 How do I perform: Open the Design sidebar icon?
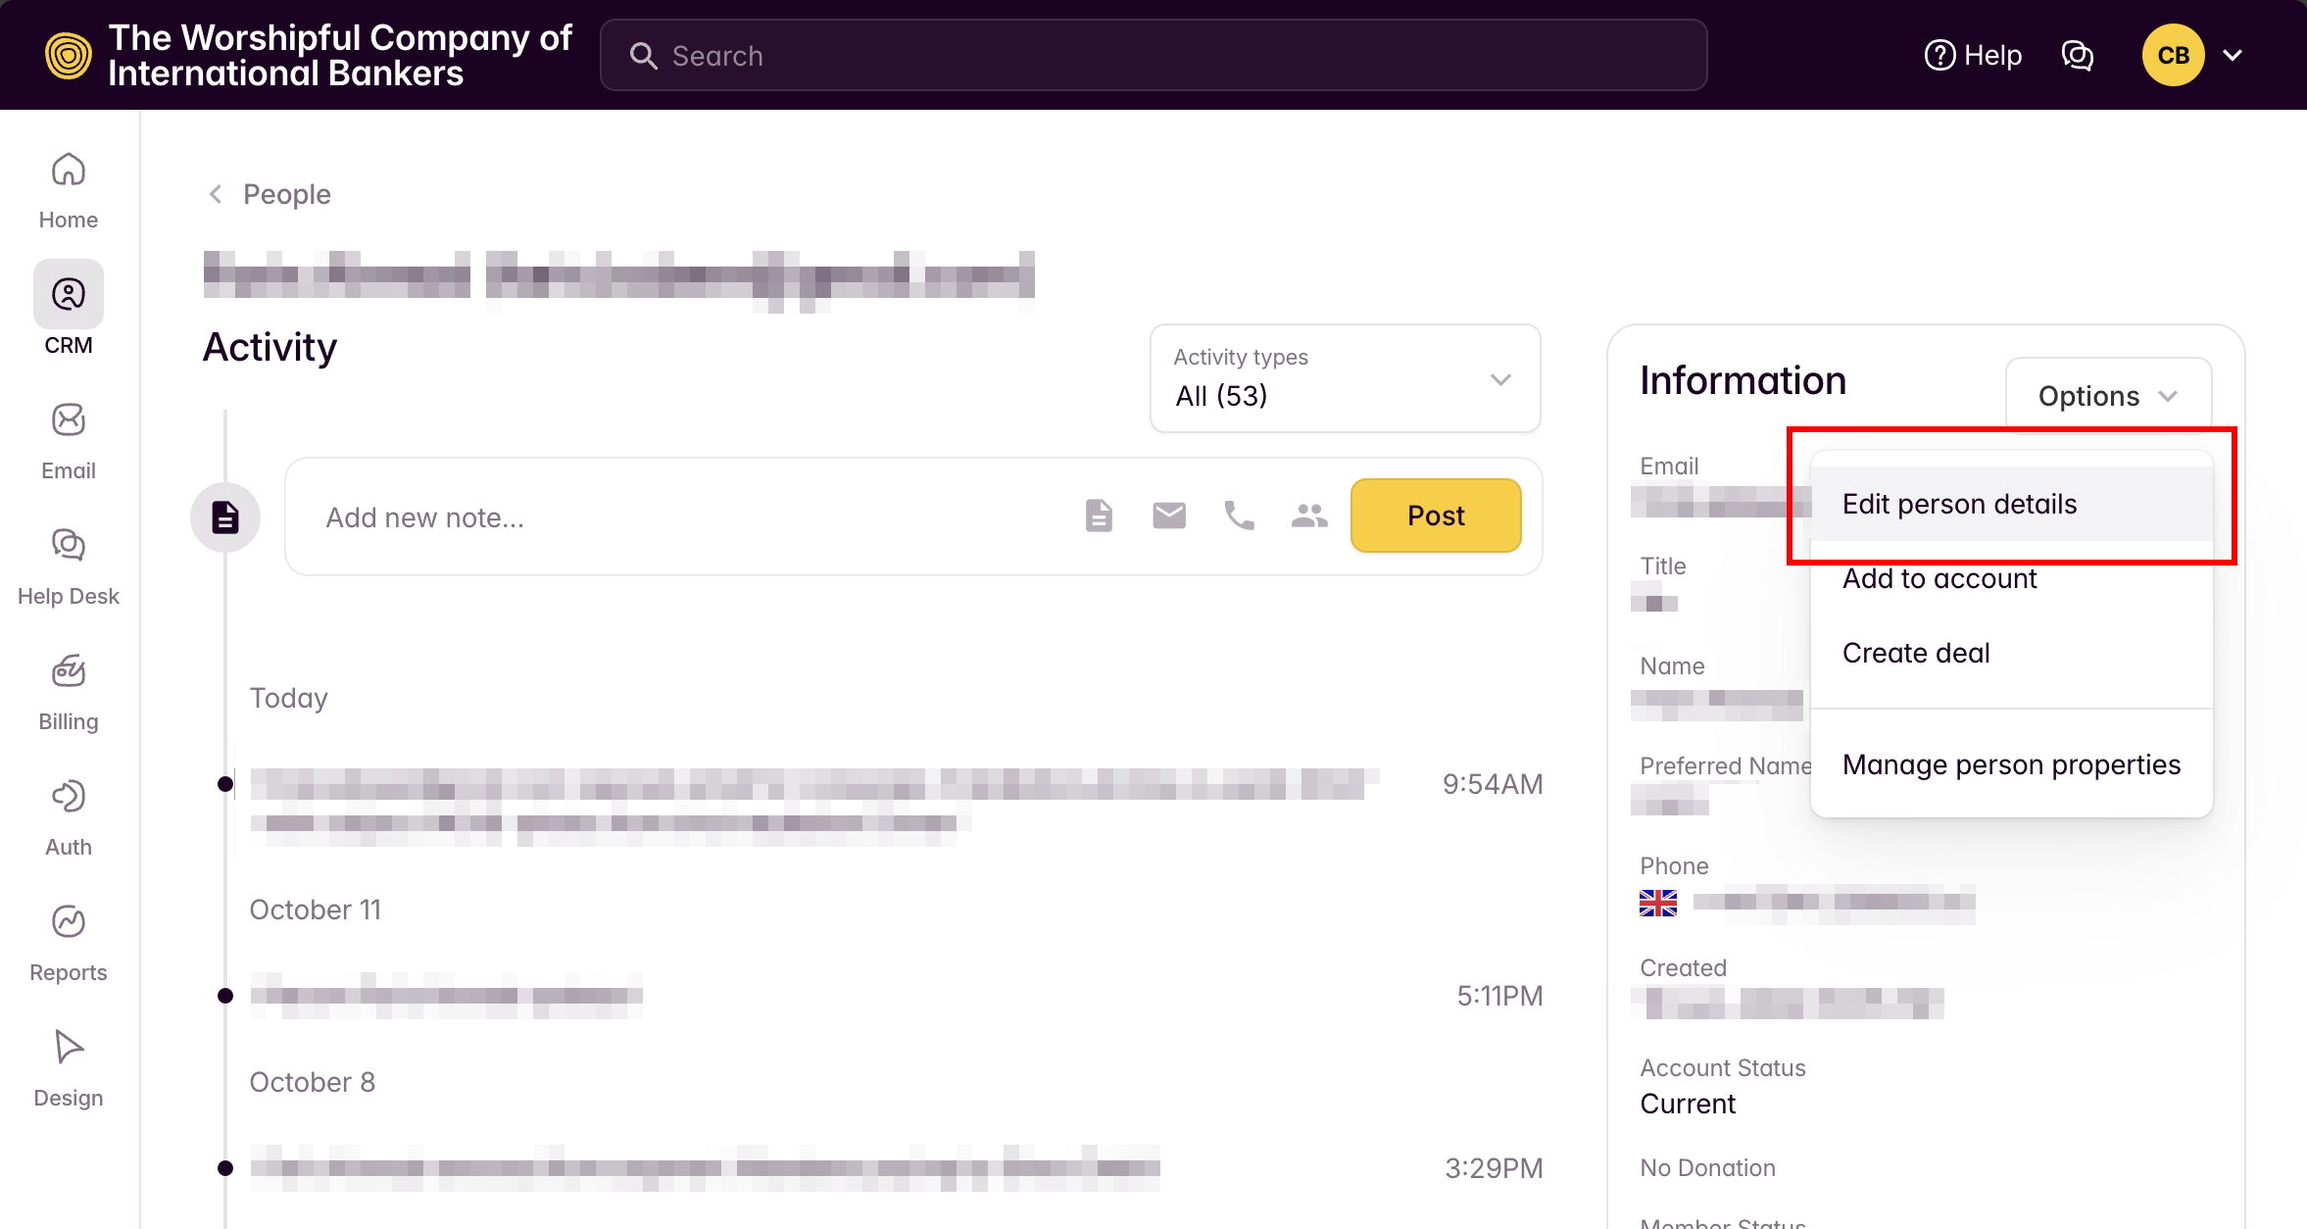point(69,1067)
